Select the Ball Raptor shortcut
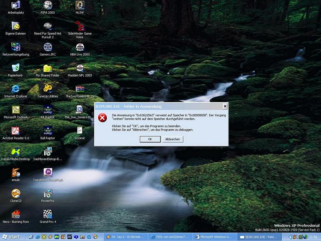 point(48,133)
